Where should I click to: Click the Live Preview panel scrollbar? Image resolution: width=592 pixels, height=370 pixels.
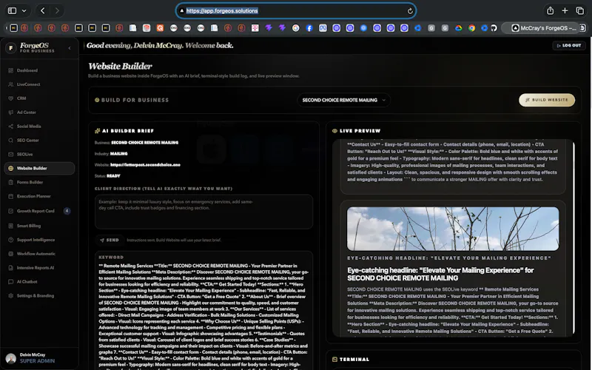573,238
